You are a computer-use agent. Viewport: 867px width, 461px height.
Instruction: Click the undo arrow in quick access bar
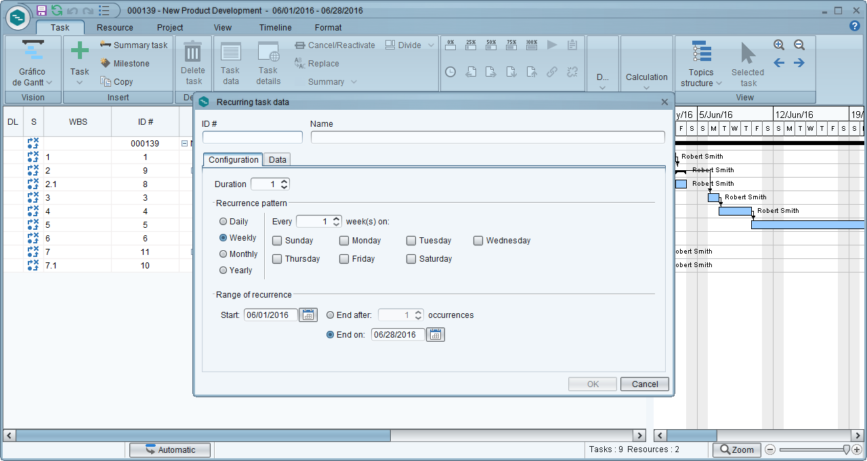[x=72, y=10]
